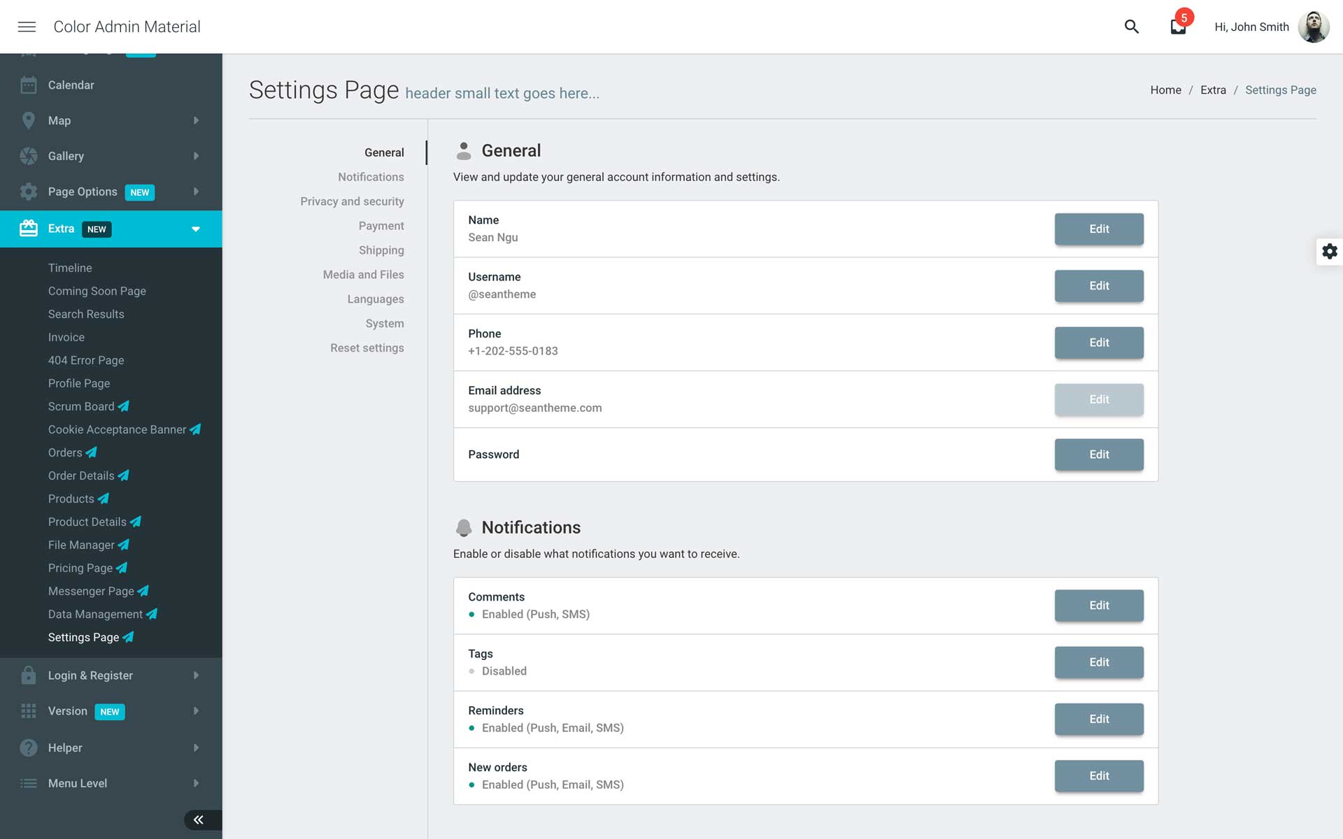
Task: Click the Calendar sidebar icon
Action: tap(29, 85)
